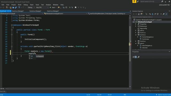Expand the Properties node in Solution Explorer
The image size is (171, 96).
136,24
